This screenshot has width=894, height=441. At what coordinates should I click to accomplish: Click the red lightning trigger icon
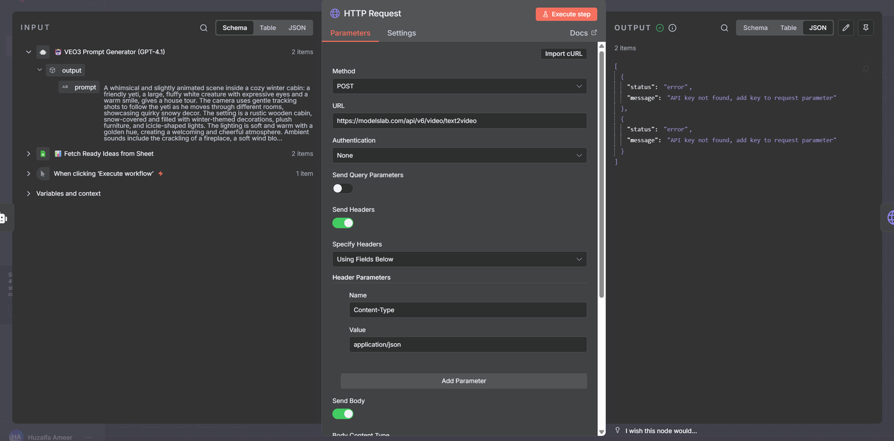[x=161, y=174]
